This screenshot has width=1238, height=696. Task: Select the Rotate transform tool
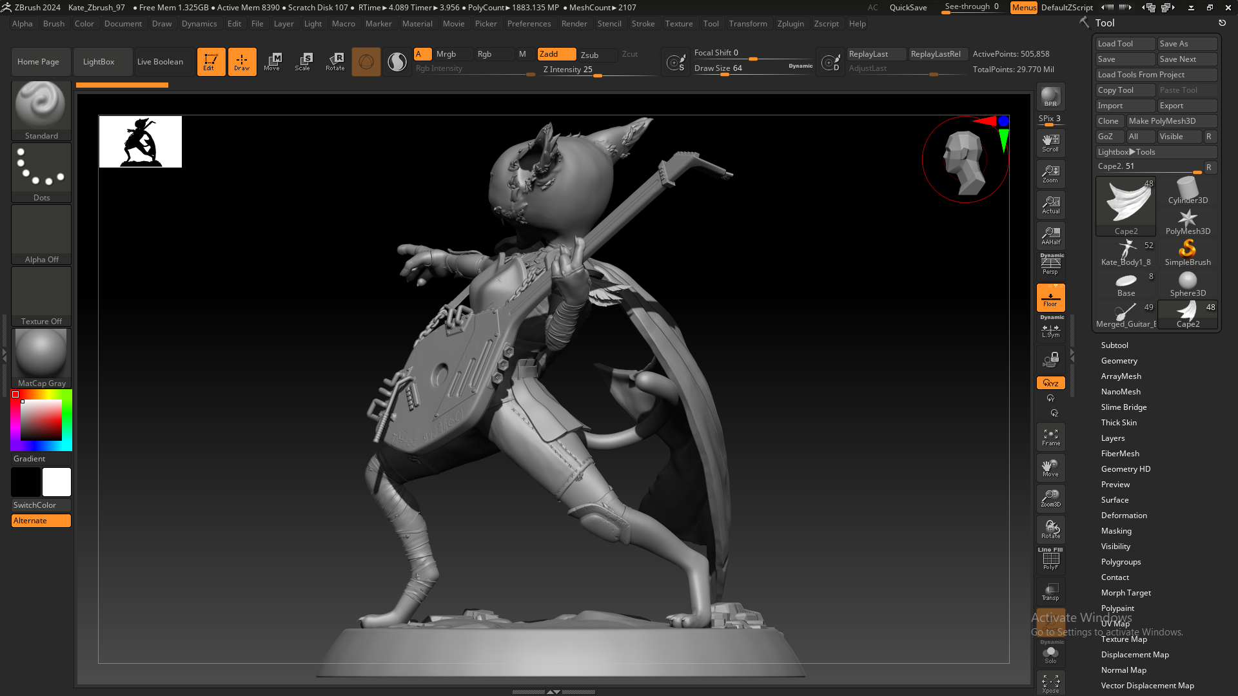pos(335,62)
